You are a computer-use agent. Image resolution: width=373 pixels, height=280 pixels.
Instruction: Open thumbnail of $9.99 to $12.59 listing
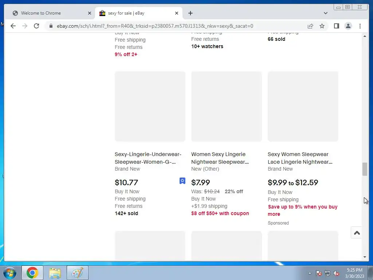[x=303, y=106]
